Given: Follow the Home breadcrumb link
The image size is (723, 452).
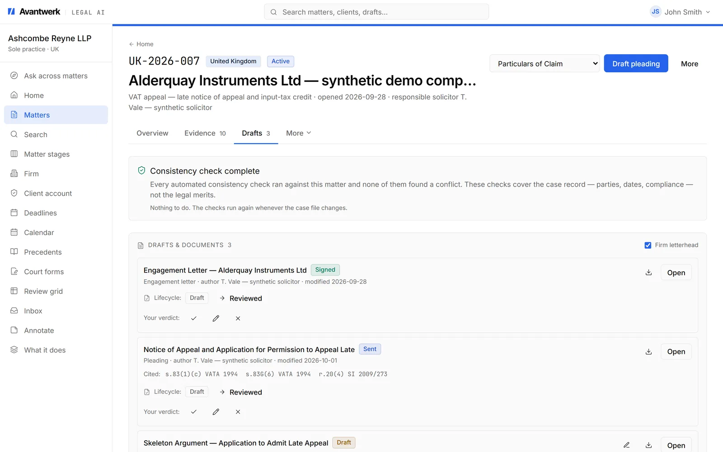Looking at the screenshot, I should (x=141, y=44).
